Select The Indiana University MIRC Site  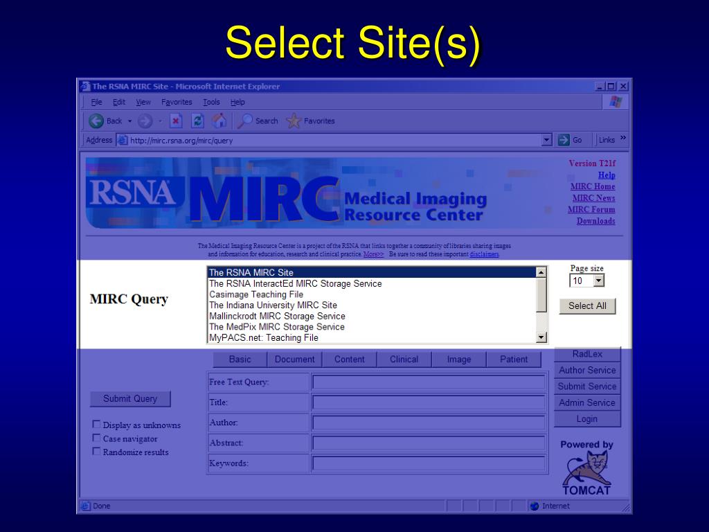(x=371, y=305)
